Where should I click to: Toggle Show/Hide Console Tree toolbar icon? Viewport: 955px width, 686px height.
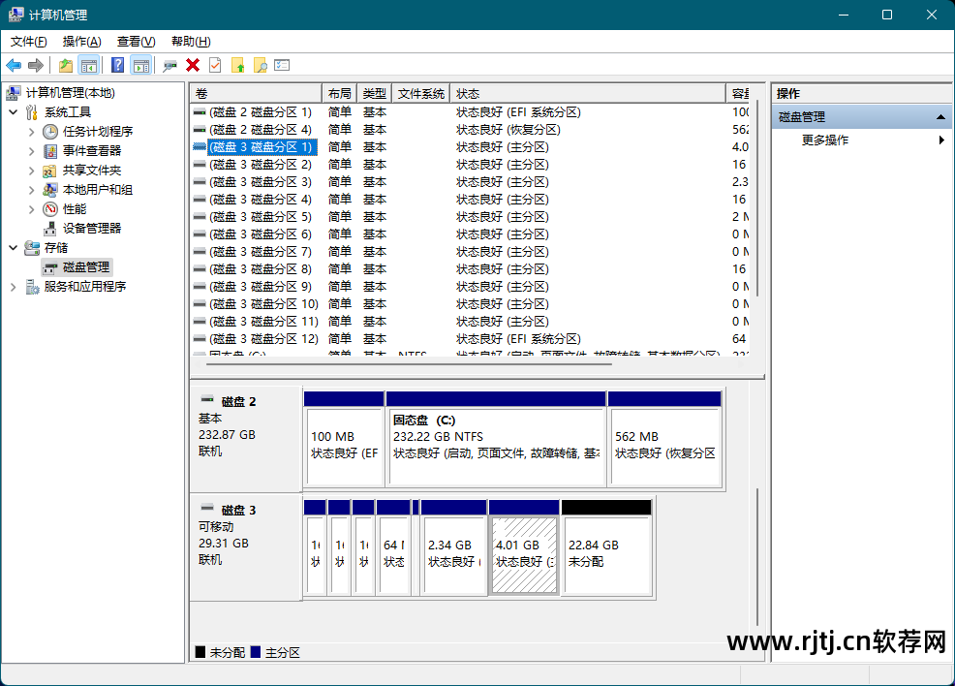(x=88, y=65)
